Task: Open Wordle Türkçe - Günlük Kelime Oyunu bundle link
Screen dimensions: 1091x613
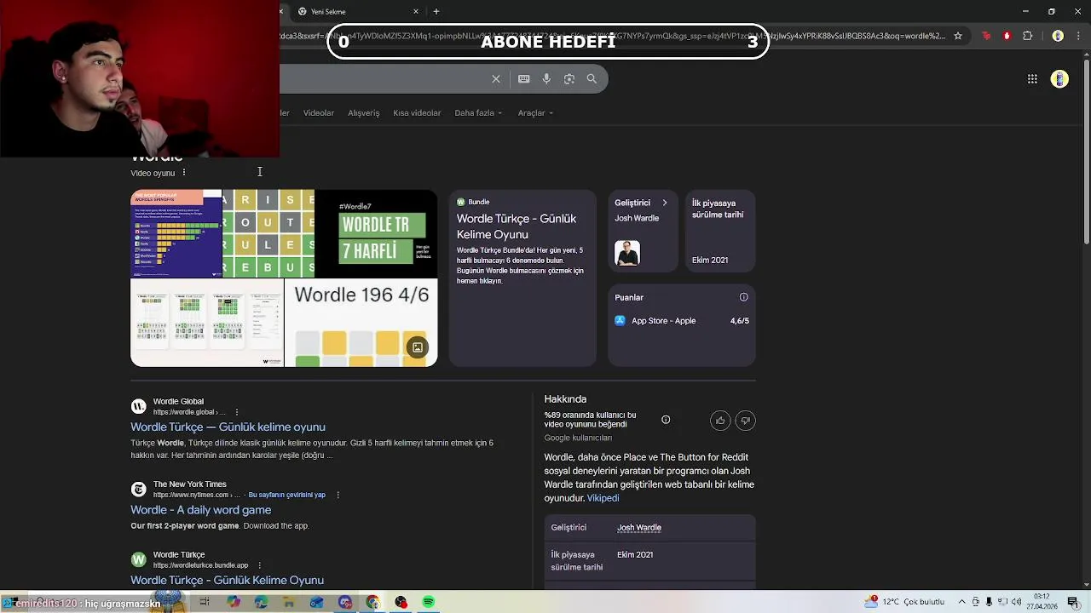Action: pos(227,580)
